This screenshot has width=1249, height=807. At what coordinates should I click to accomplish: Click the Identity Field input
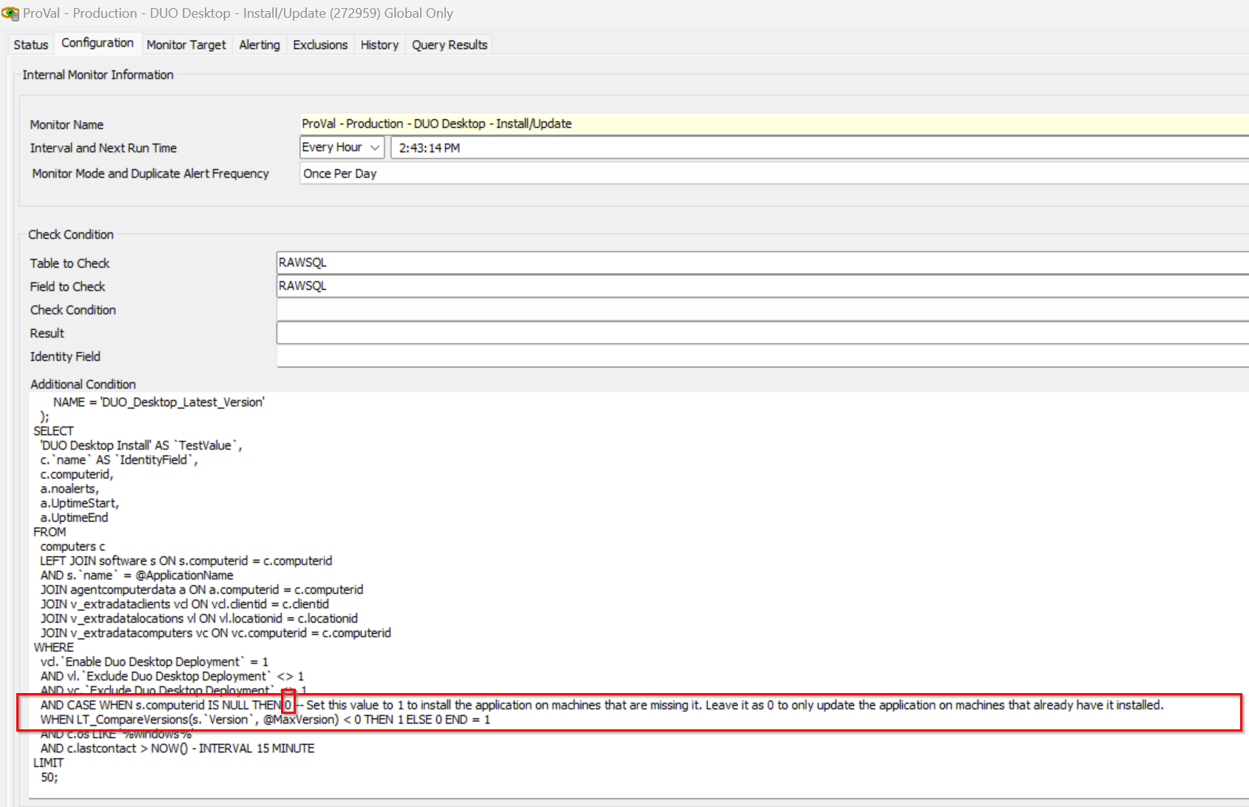click(x=762, y=357)
